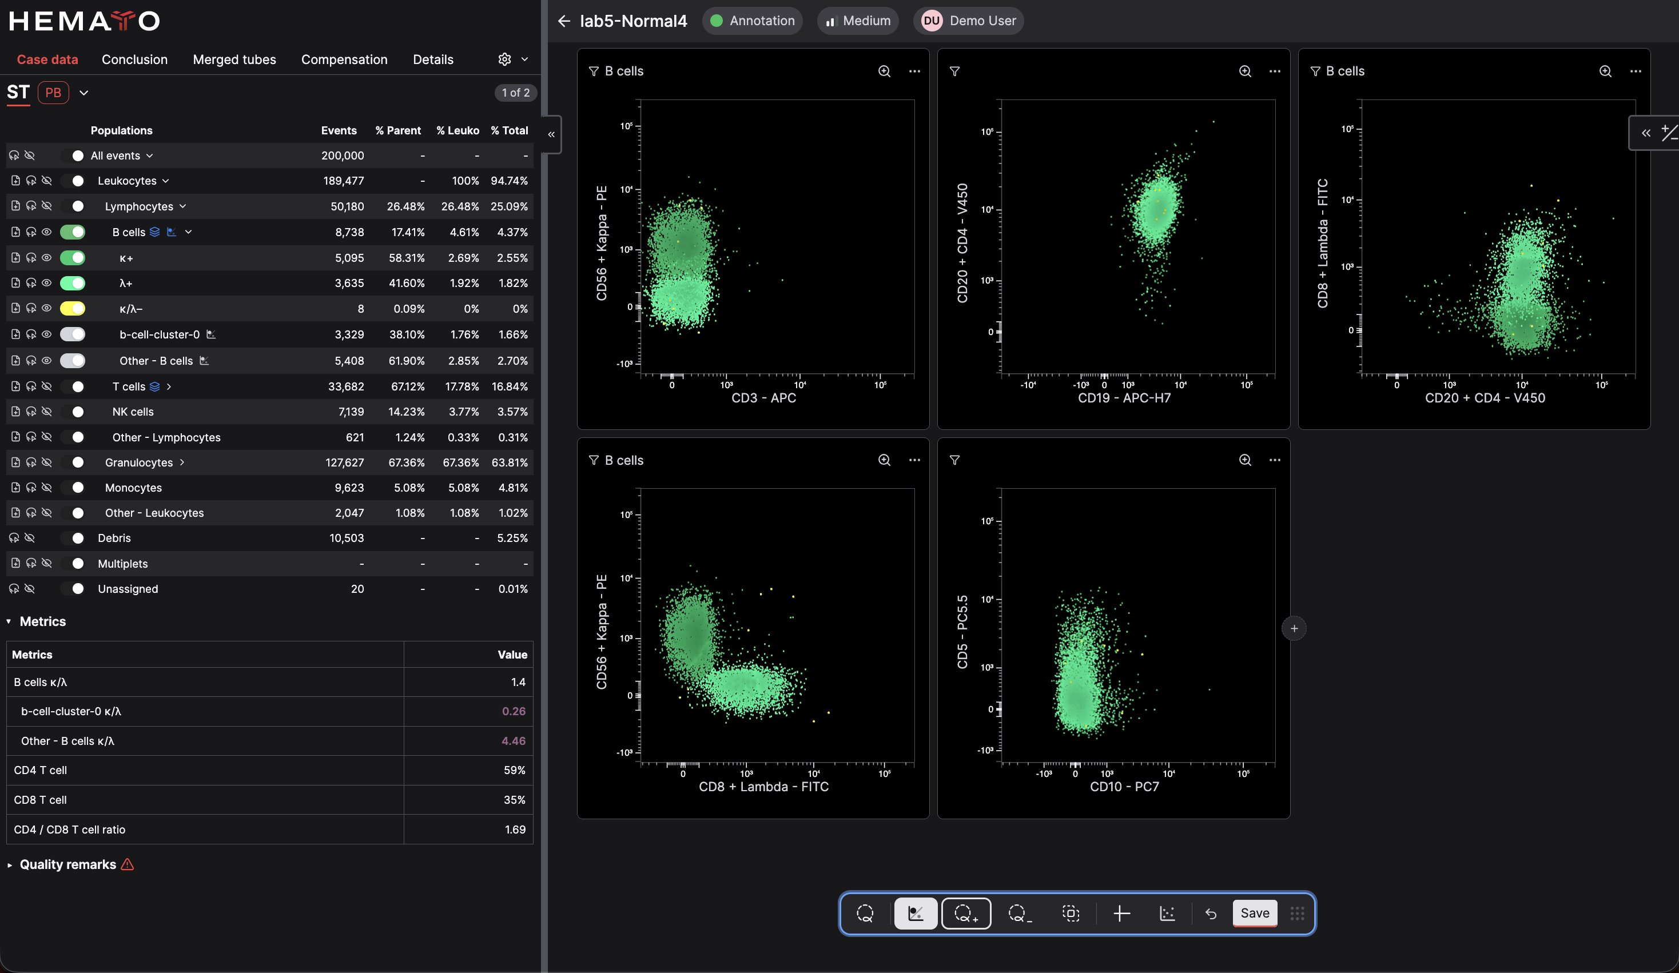Click the plus add icon in bottom toolbar

tap(1121, 913)
